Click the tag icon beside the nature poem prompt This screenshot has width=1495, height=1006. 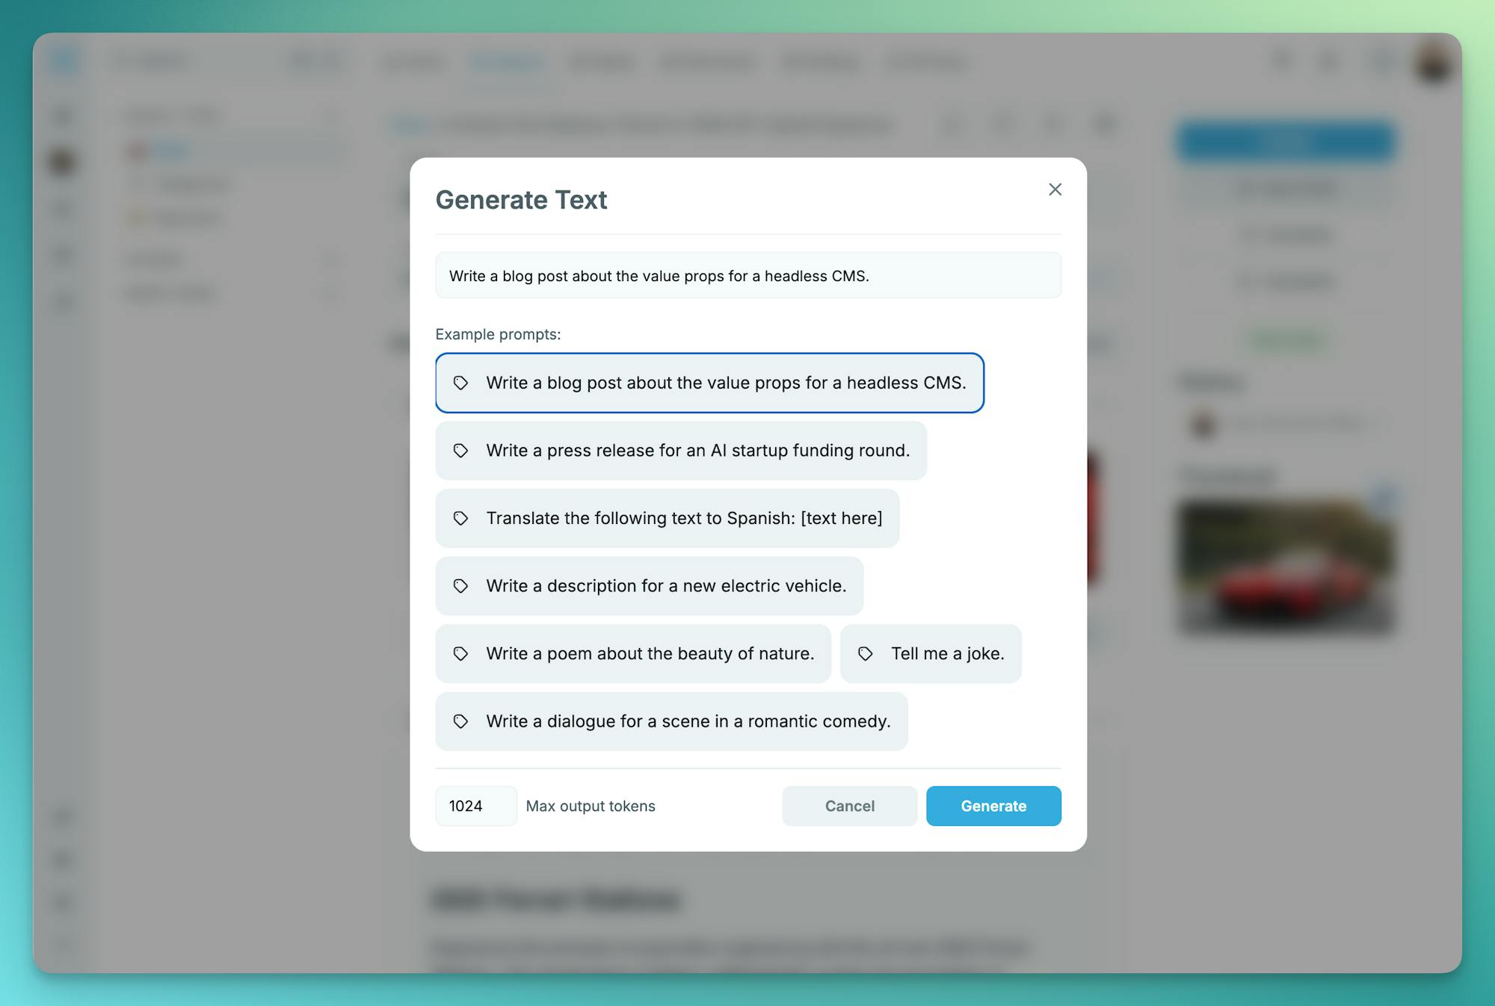[461, 654]
